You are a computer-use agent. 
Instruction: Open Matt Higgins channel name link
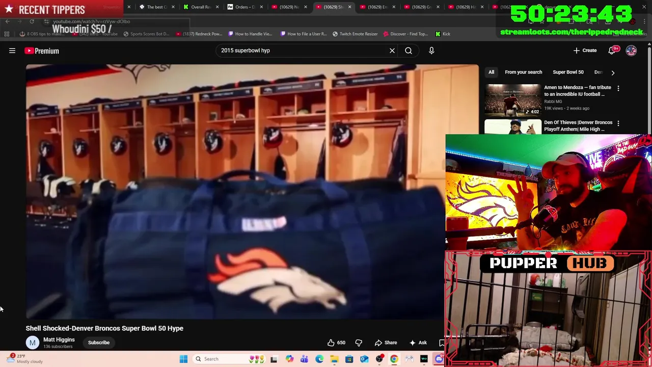click(59, 339)
